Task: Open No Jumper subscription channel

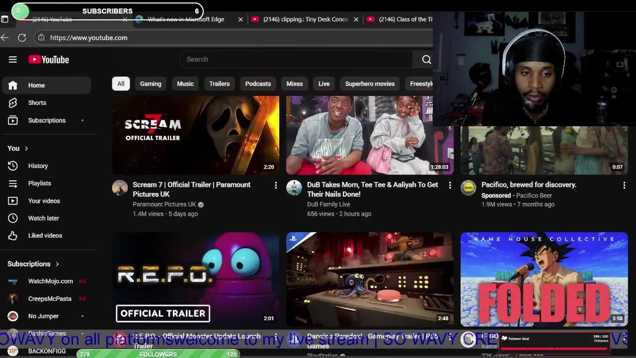Action: tap(47, 316)
